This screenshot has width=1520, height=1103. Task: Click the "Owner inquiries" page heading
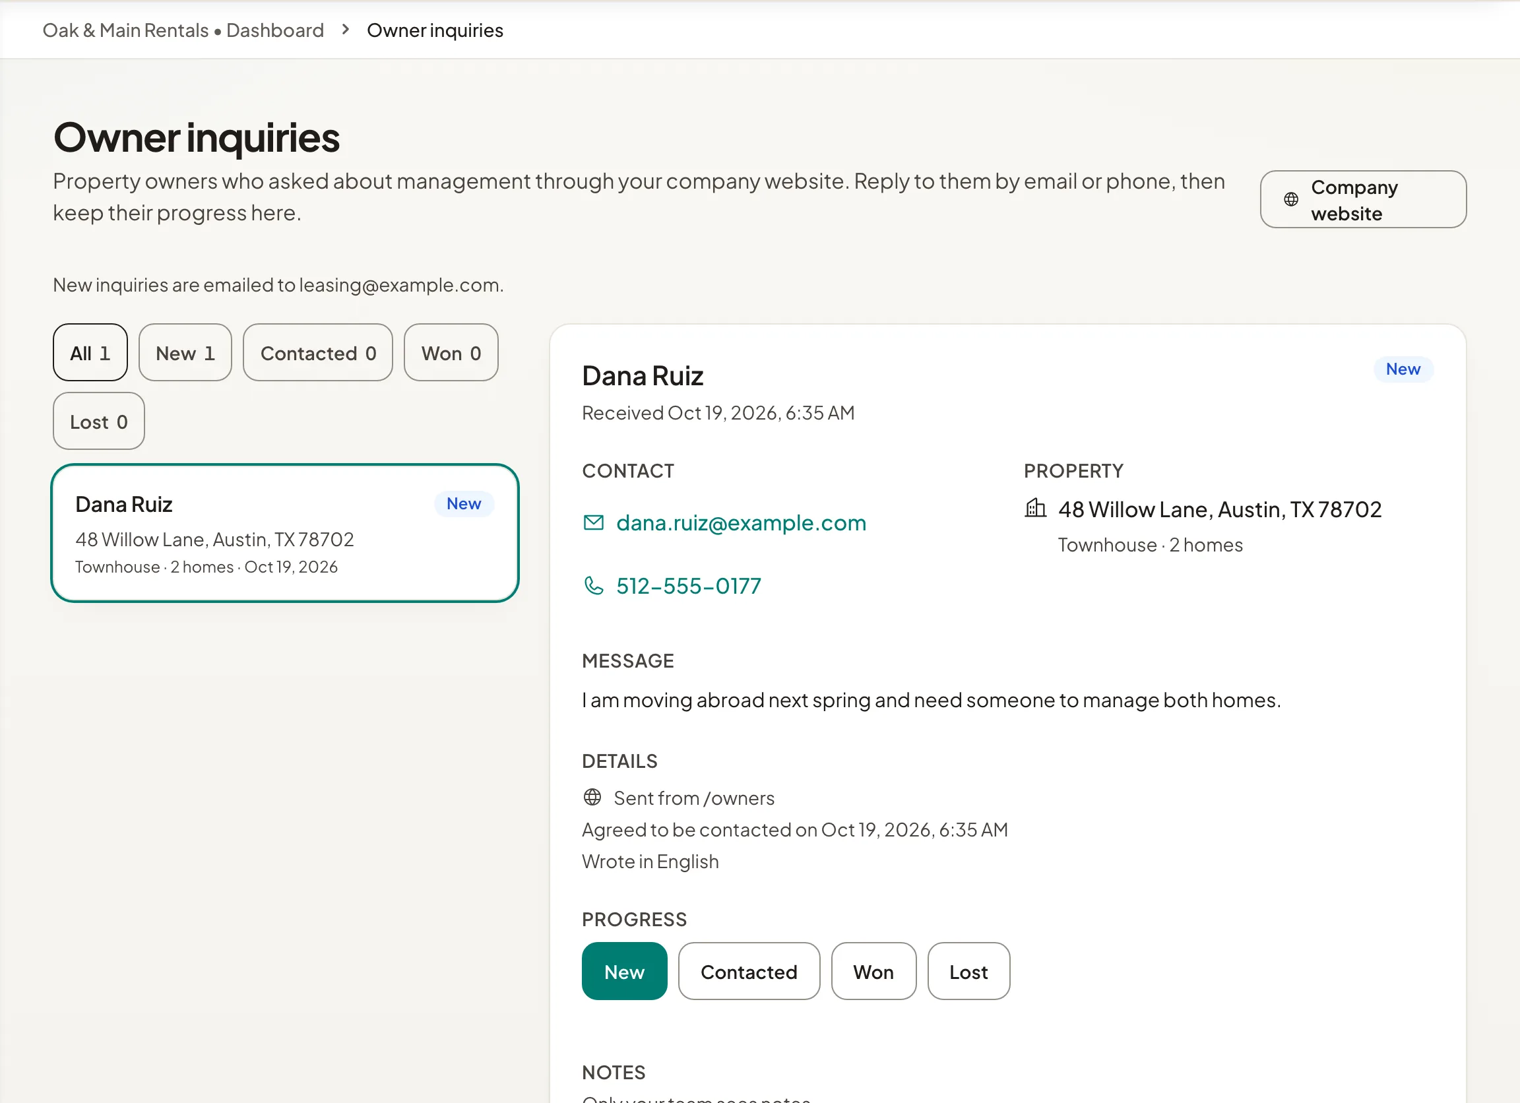[197, 137]
